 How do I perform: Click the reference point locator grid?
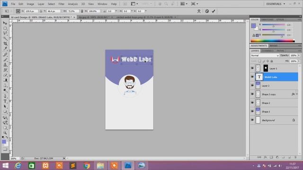point(18,11)
